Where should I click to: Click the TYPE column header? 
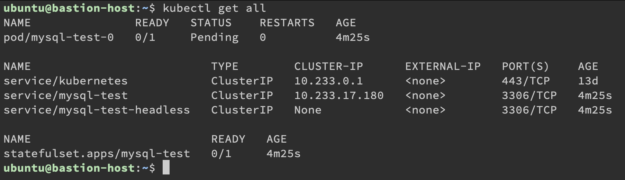click(x=225, y=66)
